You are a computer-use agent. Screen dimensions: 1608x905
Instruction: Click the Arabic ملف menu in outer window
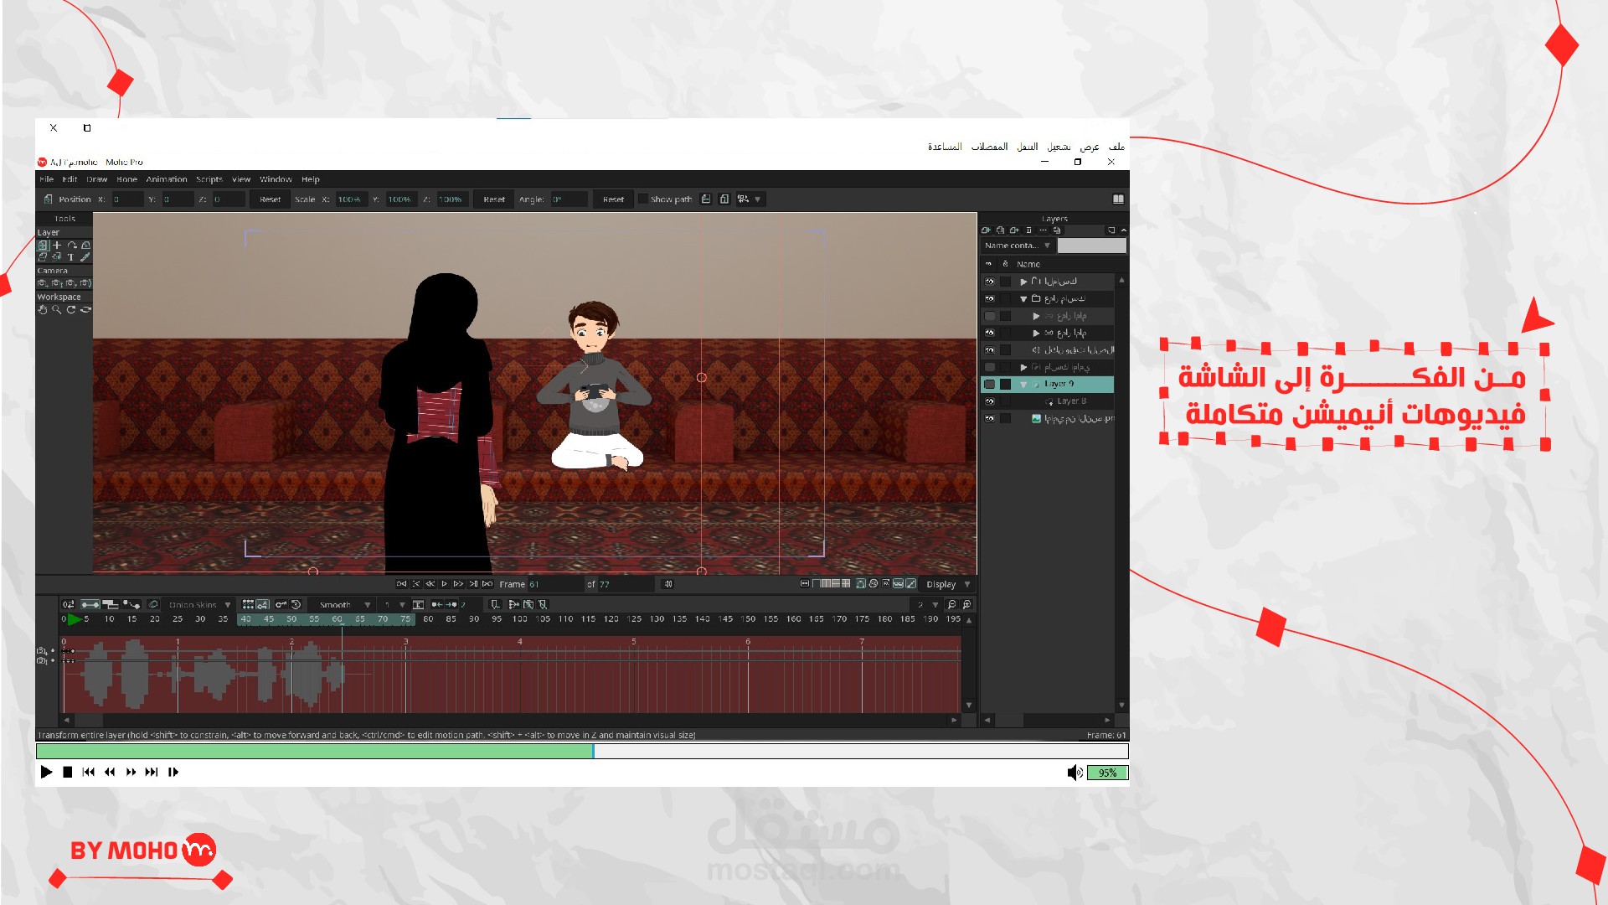click(x=1116, y=147)
